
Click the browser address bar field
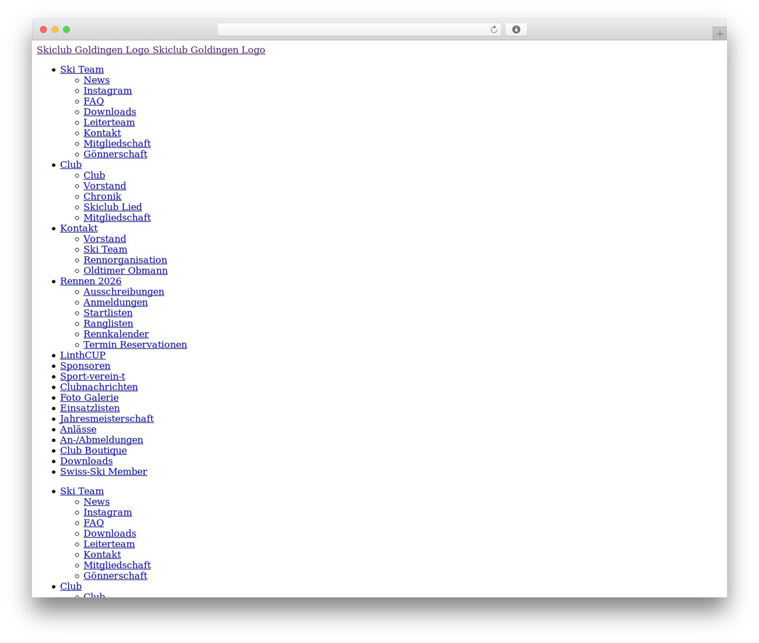(359, 30)
